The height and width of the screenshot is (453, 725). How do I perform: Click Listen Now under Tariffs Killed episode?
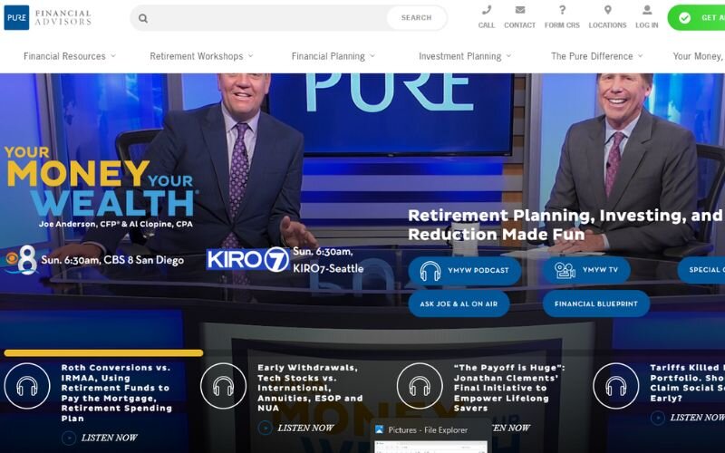point(697,418)
